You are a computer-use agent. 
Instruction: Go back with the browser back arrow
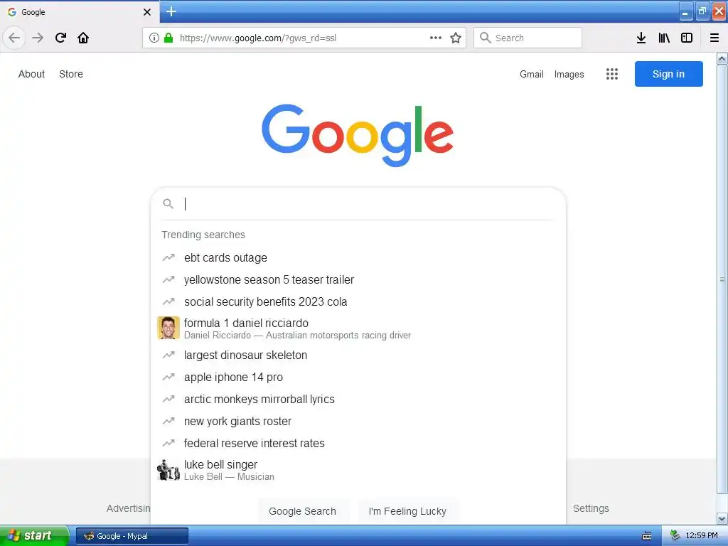click(x=14, y=38)
